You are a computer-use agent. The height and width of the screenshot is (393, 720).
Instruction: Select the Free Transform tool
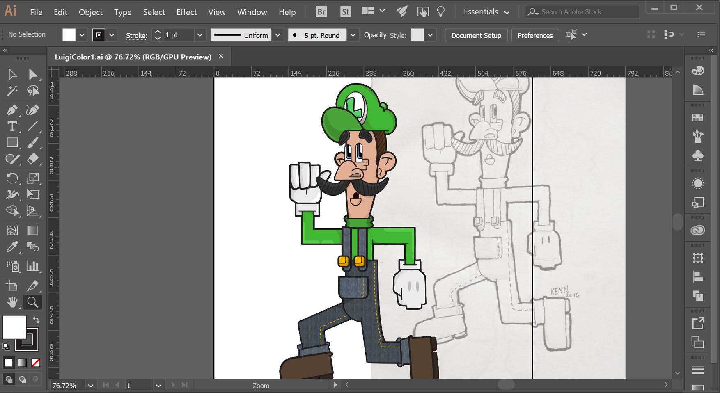coord(33,194)
